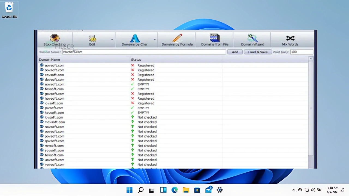Select the lovsoft.com row

coord(173,117)
